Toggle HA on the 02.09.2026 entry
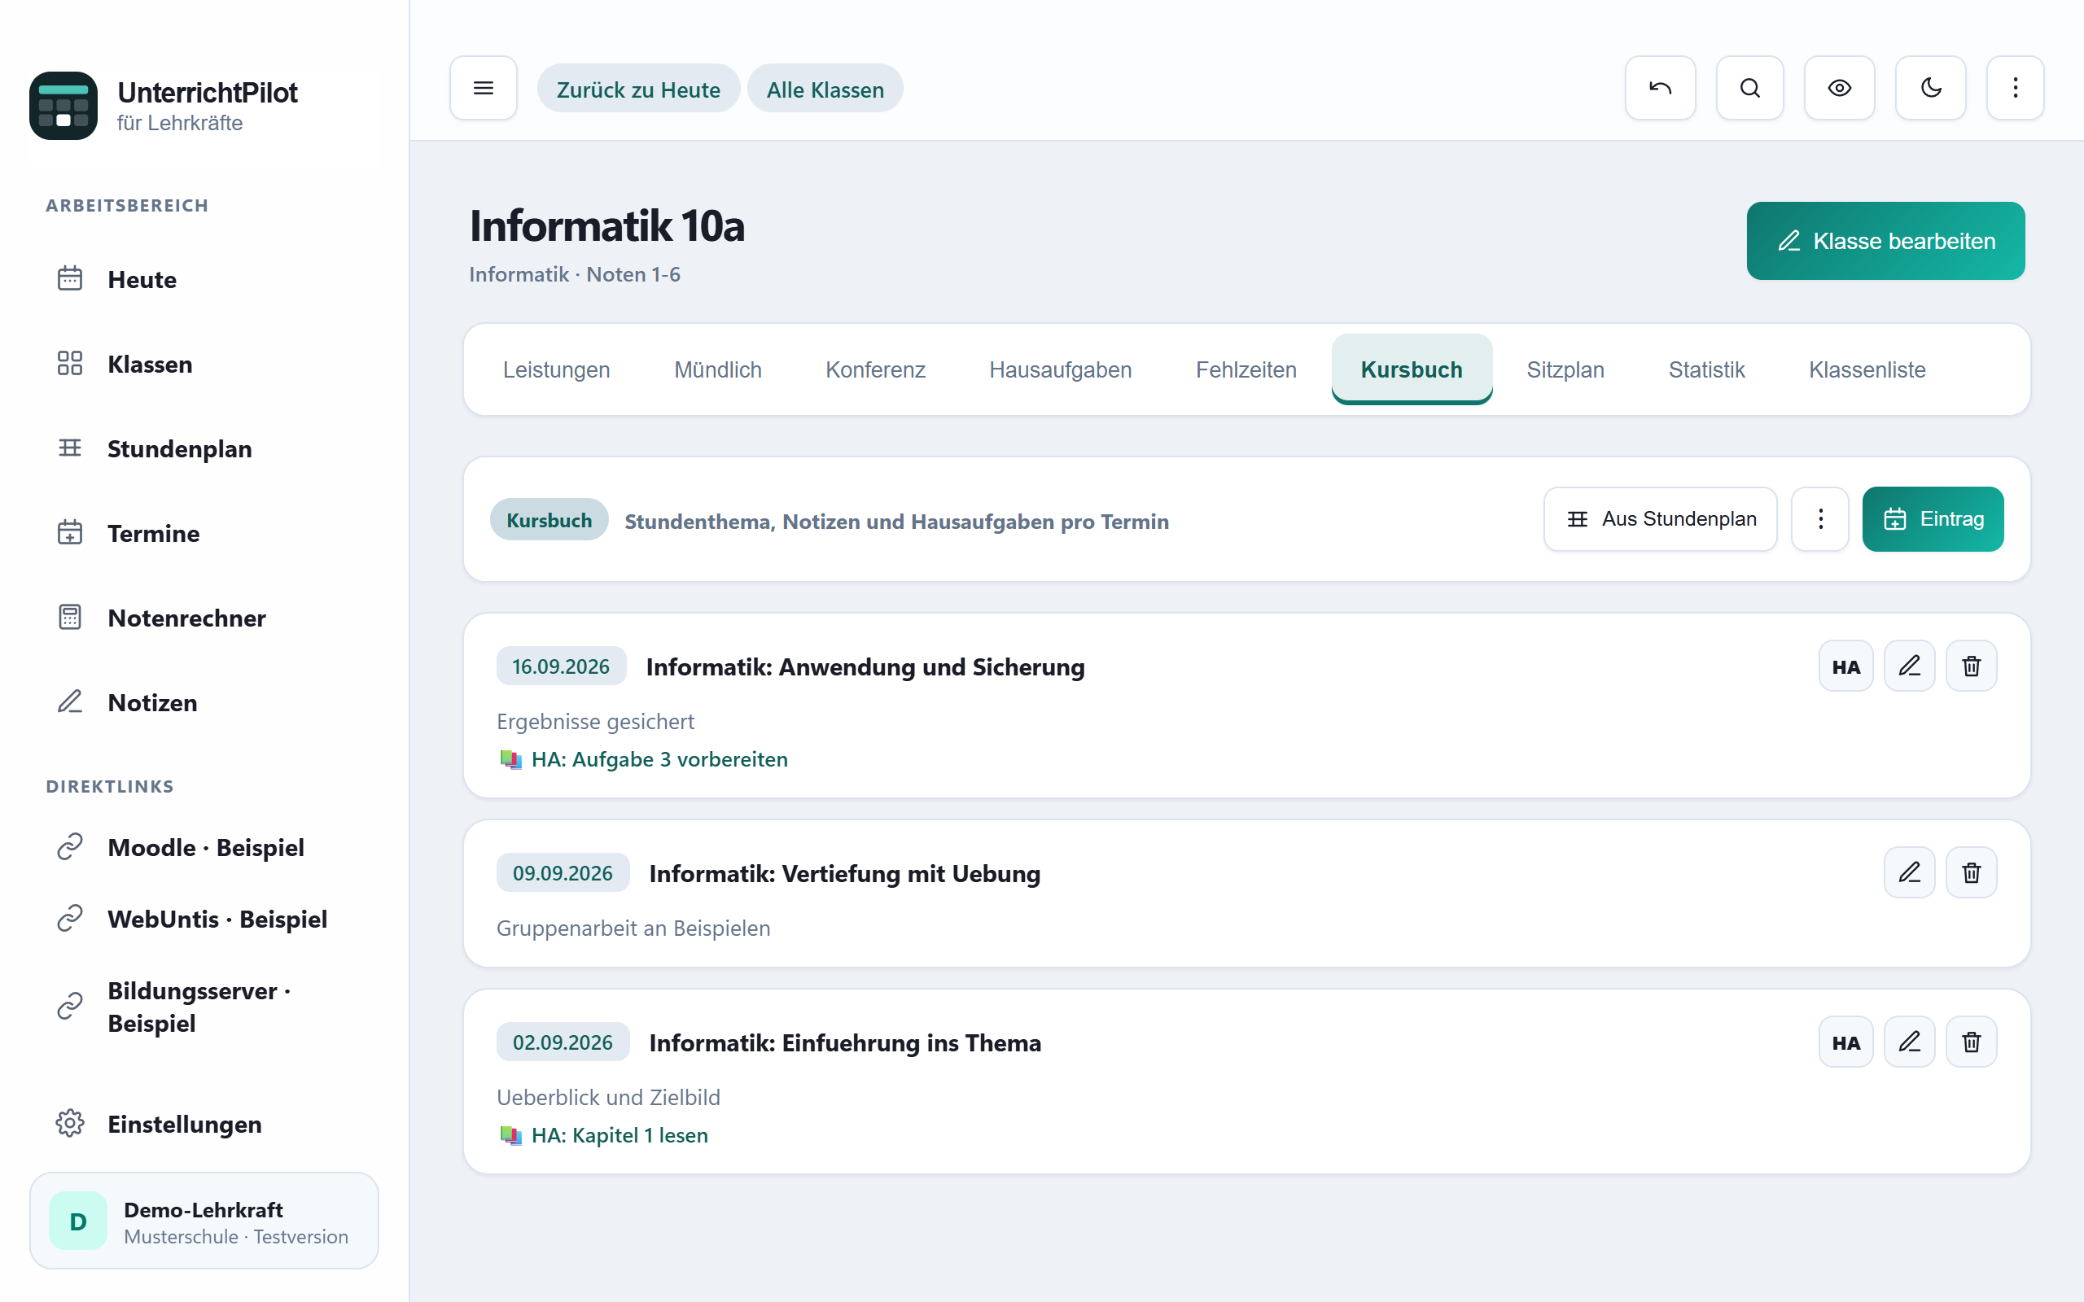2084x1302 pixels. click(x=1845, y=1042)
